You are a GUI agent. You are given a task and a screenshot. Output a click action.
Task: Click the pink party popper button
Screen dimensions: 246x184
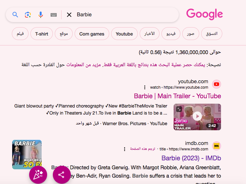[38, 175]
